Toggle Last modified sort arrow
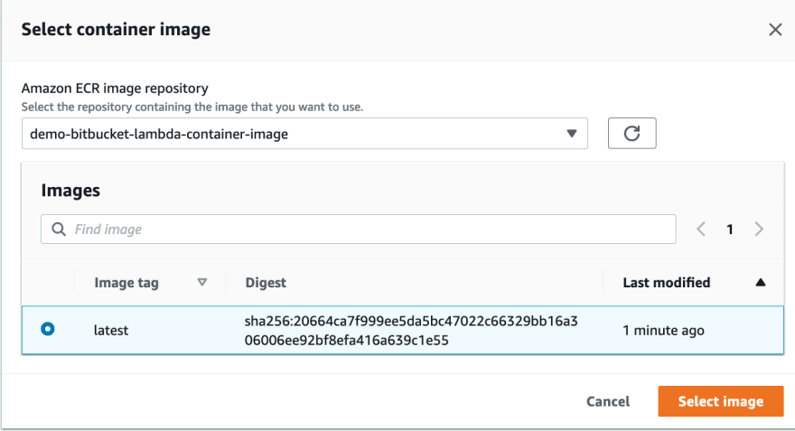 pyautogui.click(x=761, y=283)
